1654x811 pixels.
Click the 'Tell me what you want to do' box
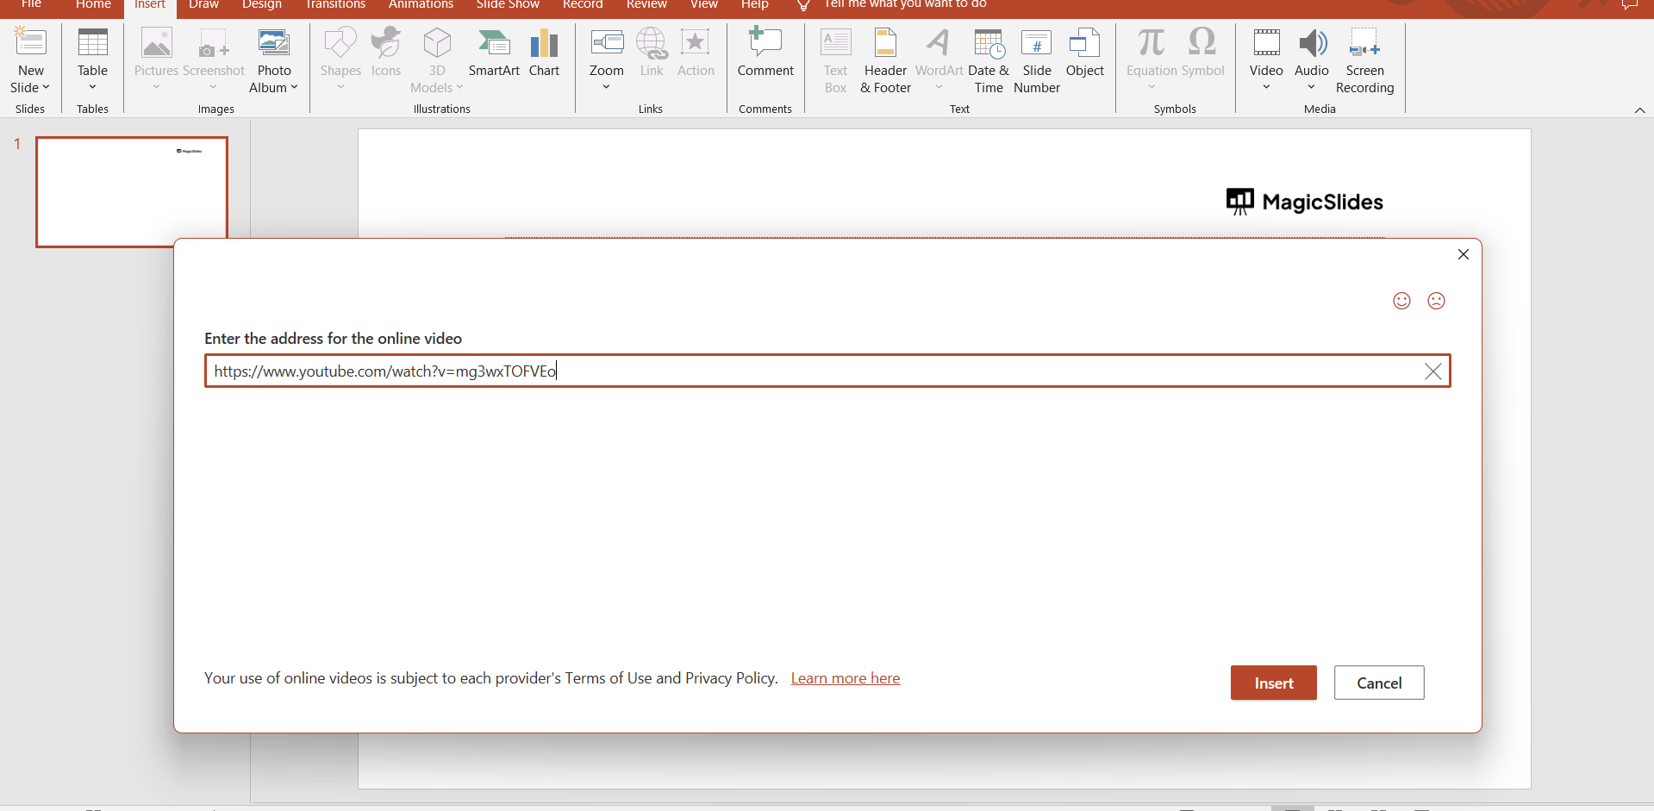(x=905, y=5)
